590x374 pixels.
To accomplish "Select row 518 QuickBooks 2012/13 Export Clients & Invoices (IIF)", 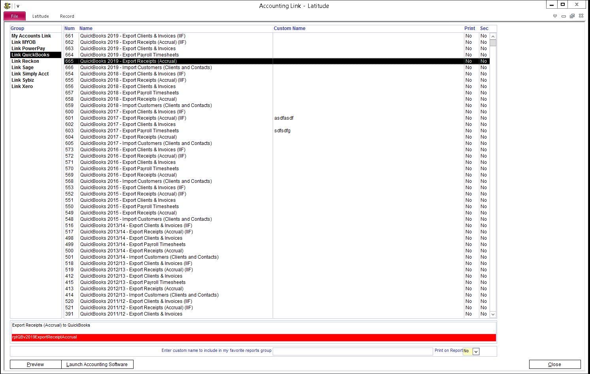I will click(x=277, y=263).
